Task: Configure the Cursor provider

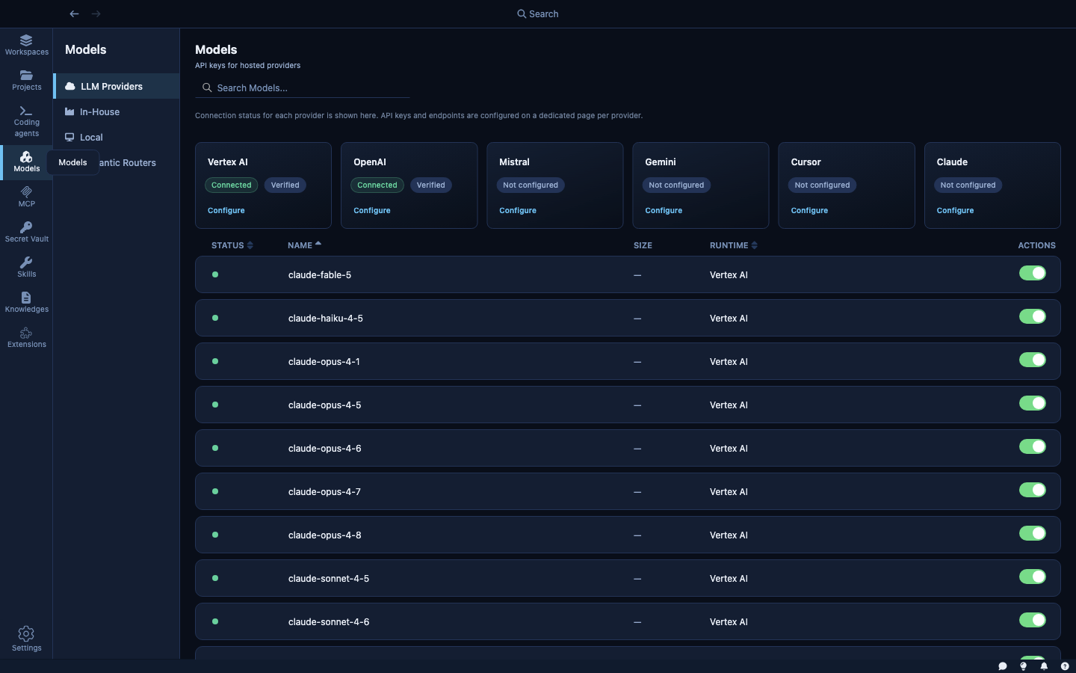Action: click(x=809, y=211)
